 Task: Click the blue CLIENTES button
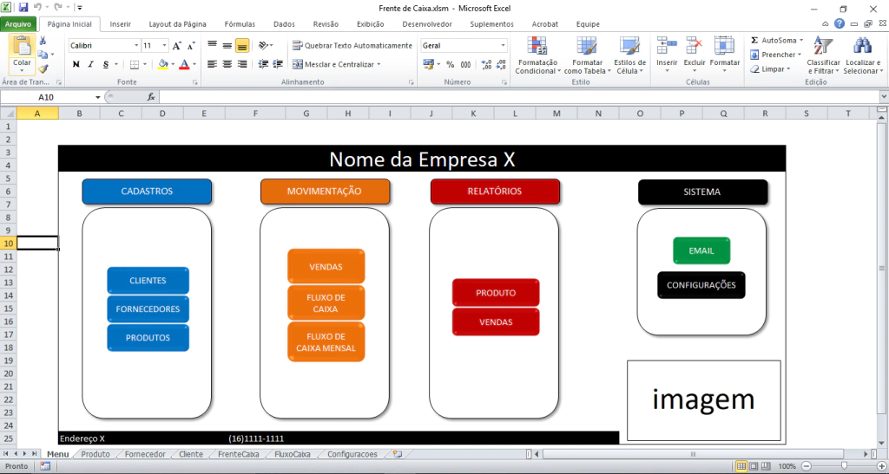point(148,281)
